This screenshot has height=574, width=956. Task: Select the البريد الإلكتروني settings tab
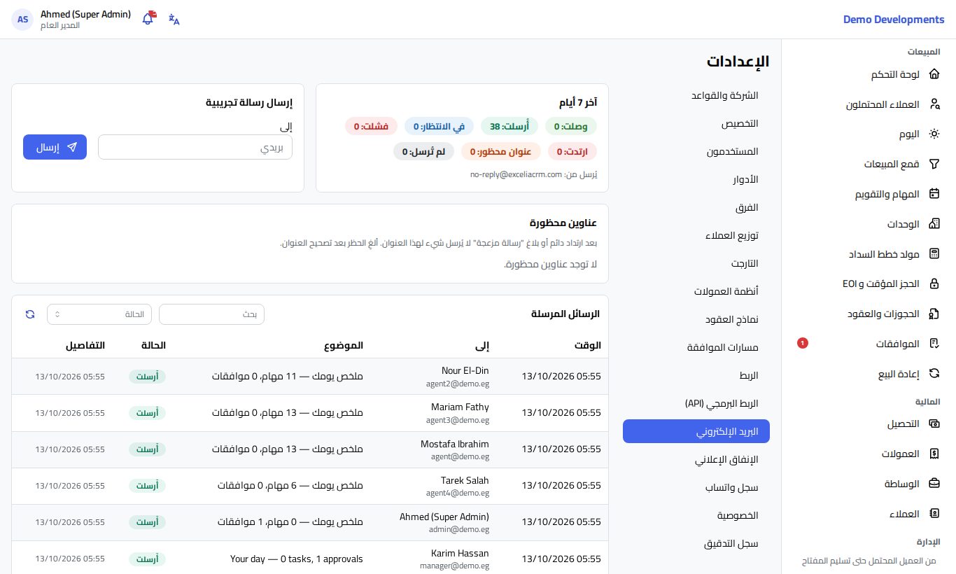pos(696,431)
